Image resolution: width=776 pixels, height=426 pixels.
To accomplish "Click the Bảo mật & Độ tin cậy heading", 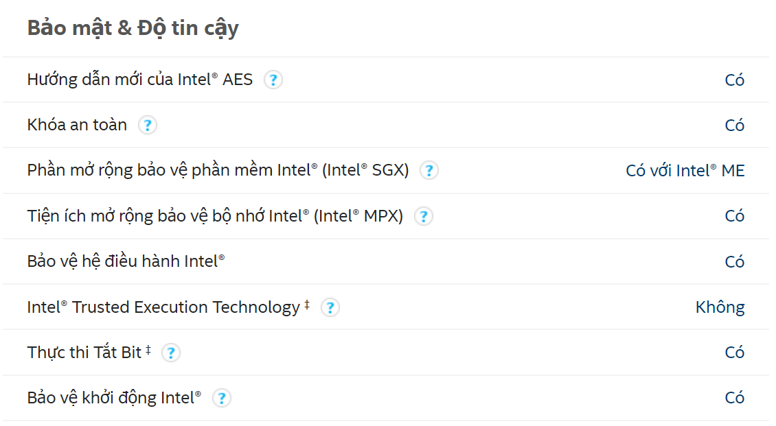I will 133,28.
